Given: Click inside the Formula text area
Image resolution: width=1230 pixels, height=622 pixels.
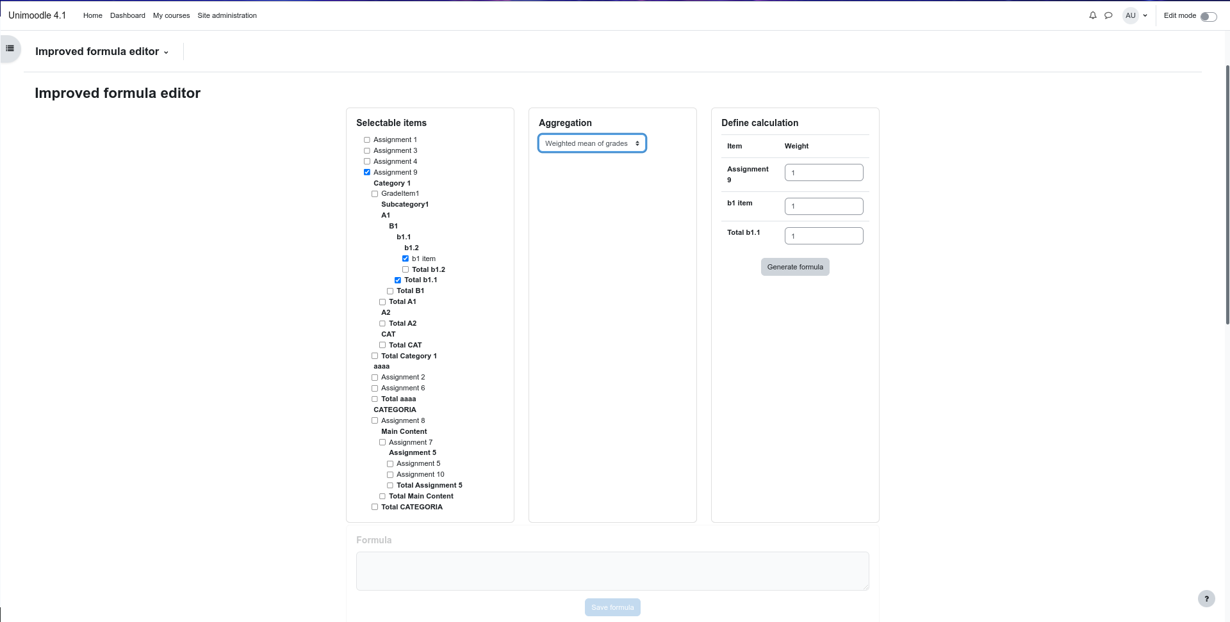Looking at the screenshot, I should [612, 571].
